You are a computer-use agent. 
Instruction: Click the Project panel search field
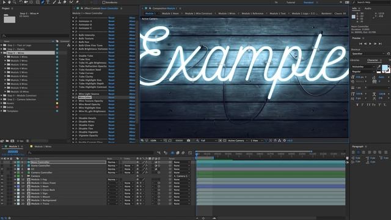(35, 36)
